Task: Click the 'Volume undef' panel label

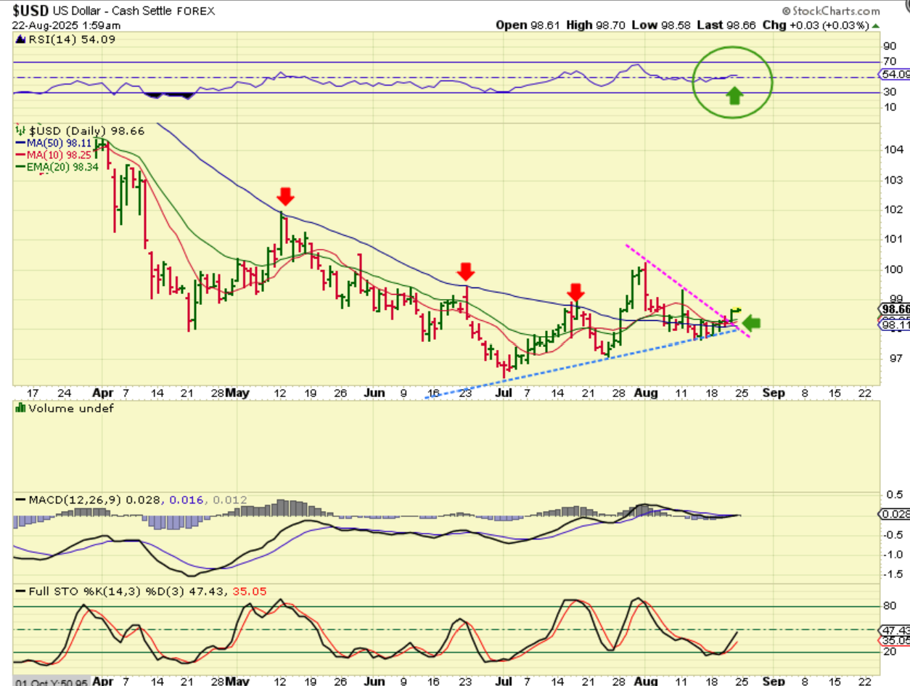Action: (x=65, y=408)
